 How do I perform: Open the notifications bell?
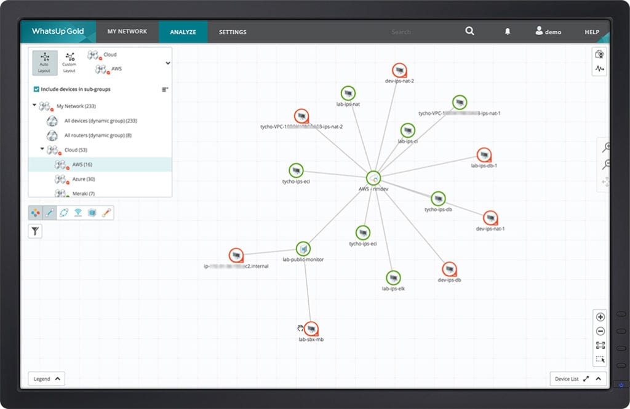(508, 31)
